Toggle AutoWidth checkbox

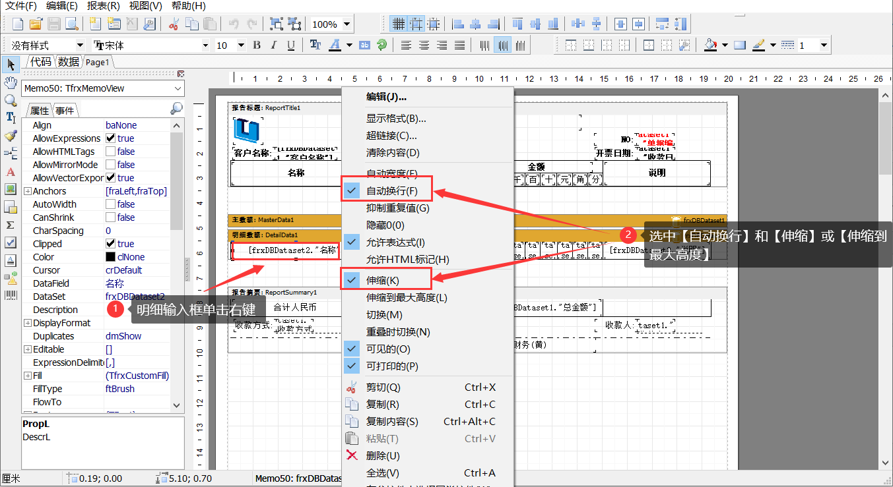coord(111,204)
